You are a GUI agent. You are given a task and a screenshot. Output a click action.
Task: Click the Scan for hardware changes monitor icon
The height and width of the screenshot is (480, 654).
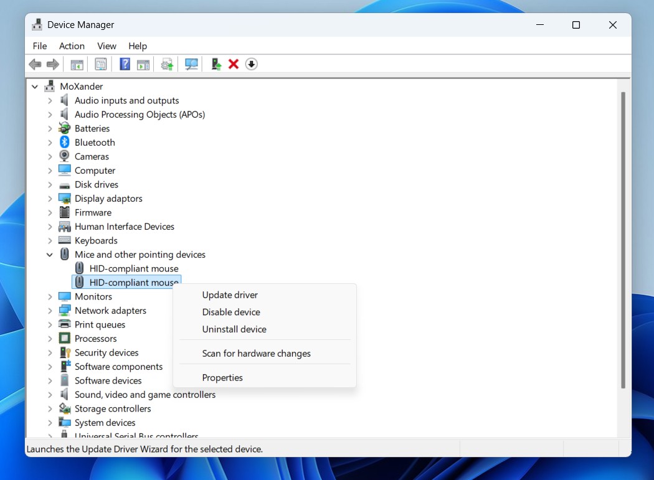pyautogui.click(x=191, y=64)
